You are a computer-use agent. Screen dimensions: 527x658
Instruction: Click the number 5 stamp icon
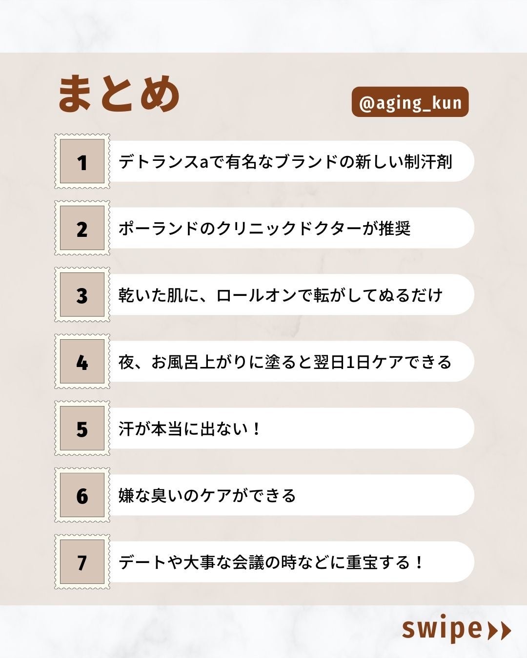pyautogui.click(x=82, y=429)
